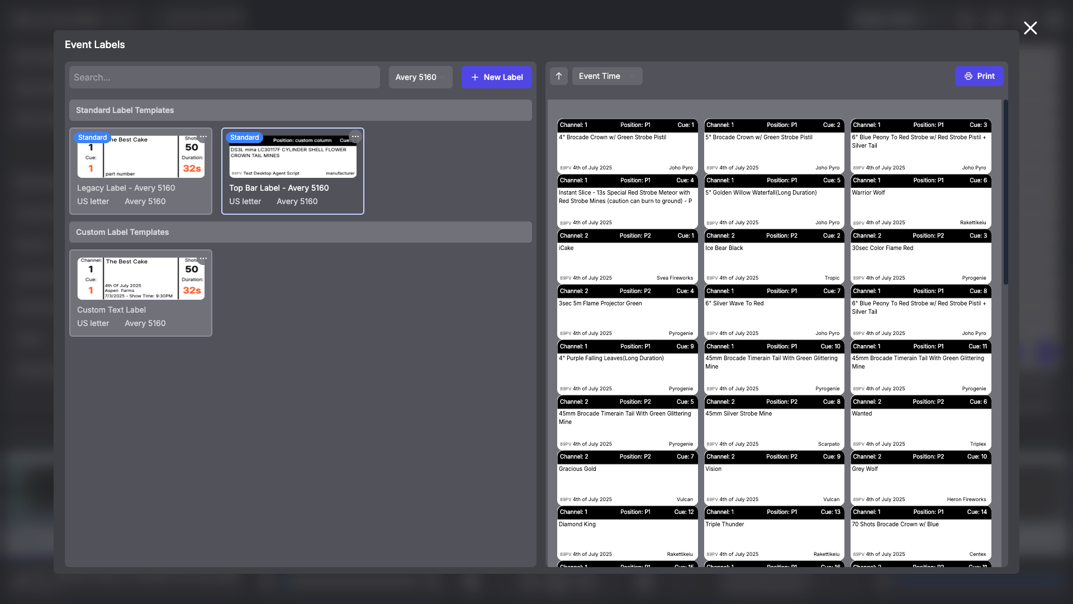Click the Search input field

(225, 77)
